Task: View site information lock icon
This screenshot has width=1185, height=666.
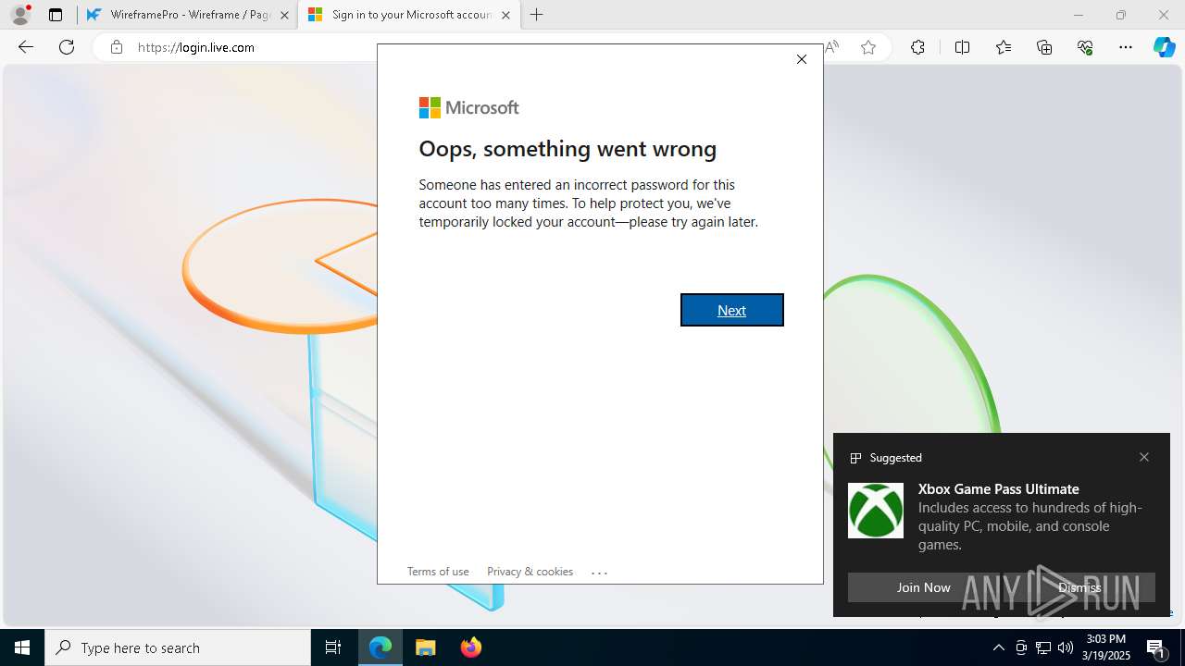Action: 117,47
